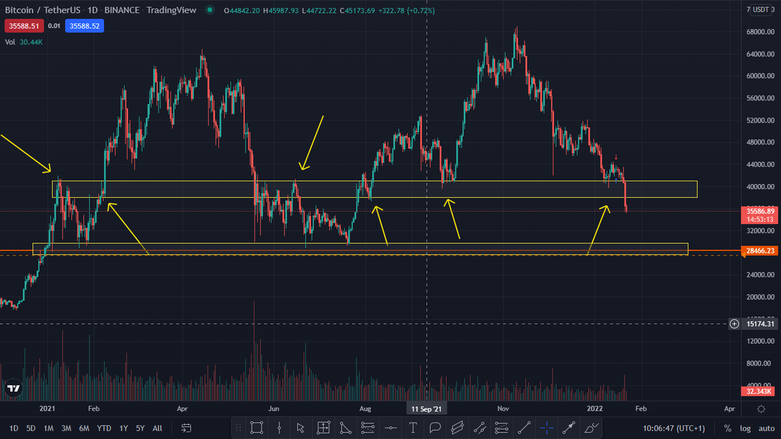Select the callout balloon tool
The image size is (781, 439).
coord(435,428)
